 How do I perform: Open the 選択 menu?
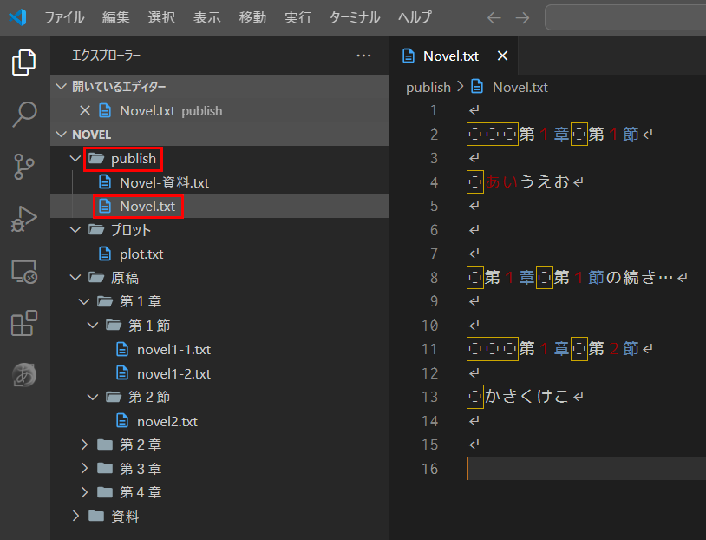click(161, 17)
